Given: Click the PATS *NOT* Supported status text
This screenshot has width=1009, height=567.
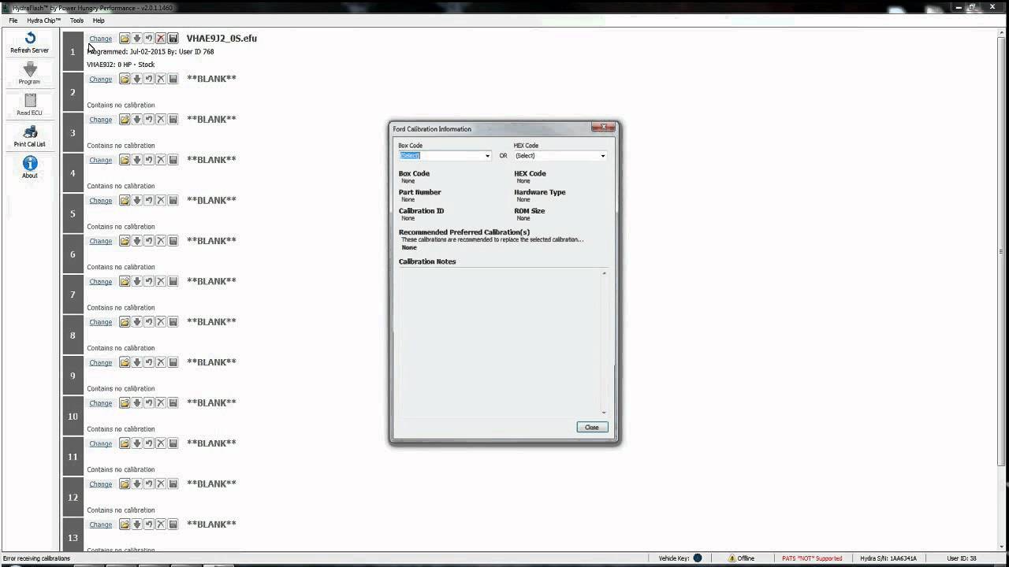Looking at the screenshot, I should click(812, 558).
